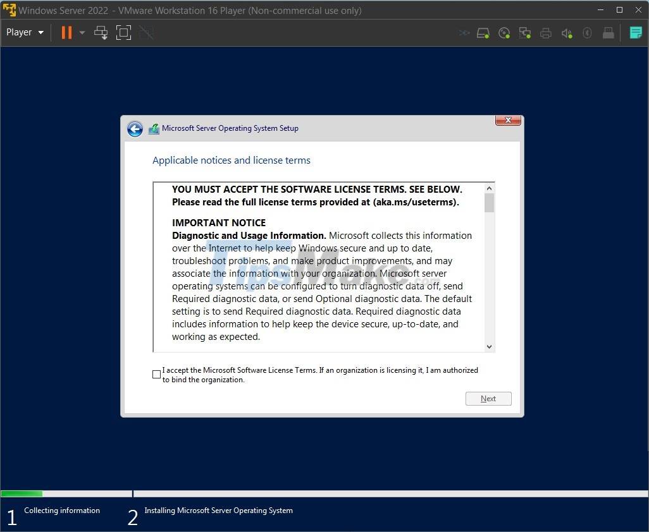Screen dimensions: 649x532
Task: Open the VMware messages notification icon
Action: tap(635, 32)
